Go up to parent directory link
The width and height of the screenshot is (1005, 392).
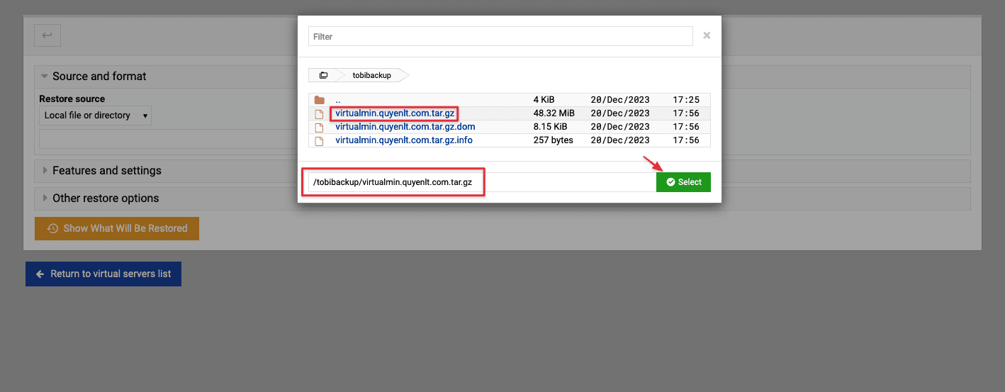click(x=338, y=100)
